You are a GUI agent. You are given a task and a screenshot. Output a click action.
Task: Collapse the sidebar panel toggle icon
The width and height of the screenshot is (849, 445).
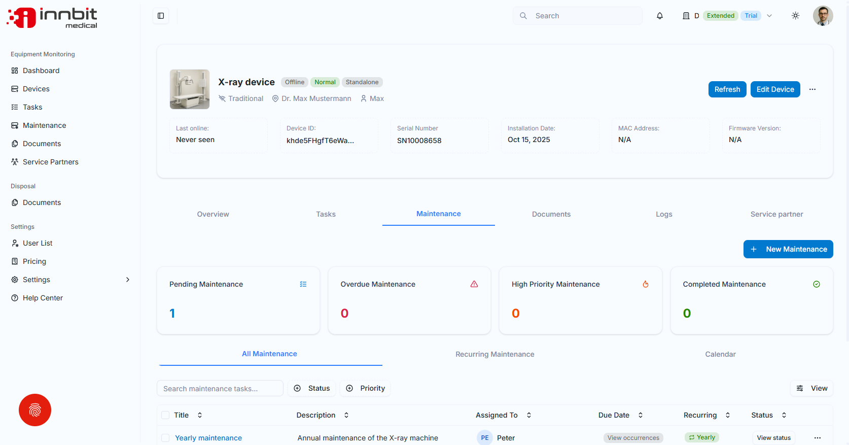161,16
